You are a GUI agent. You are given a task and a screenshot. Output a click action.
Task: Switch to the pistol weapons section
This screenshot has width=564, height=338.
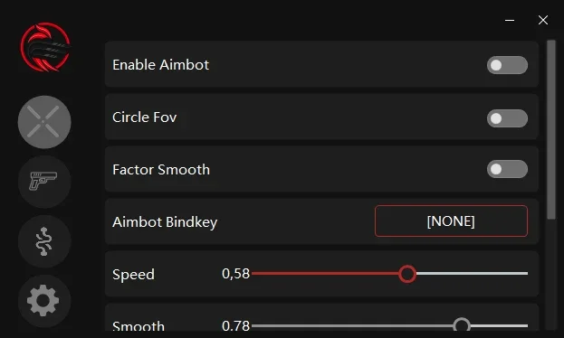pos(44,182)
